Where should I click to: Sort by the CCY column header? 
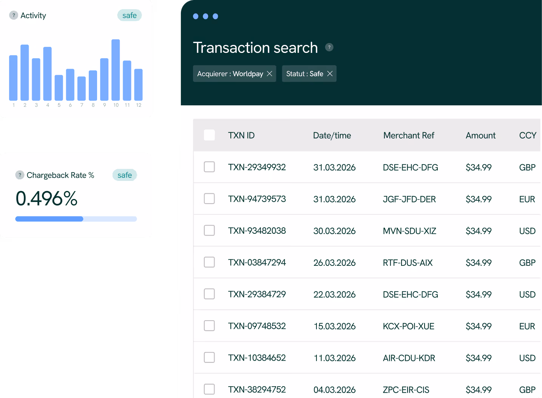528,136
